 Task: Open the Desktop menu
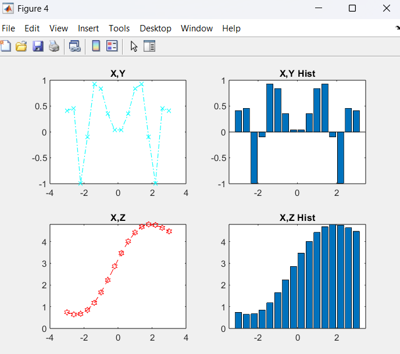click(x=155, y=28)
